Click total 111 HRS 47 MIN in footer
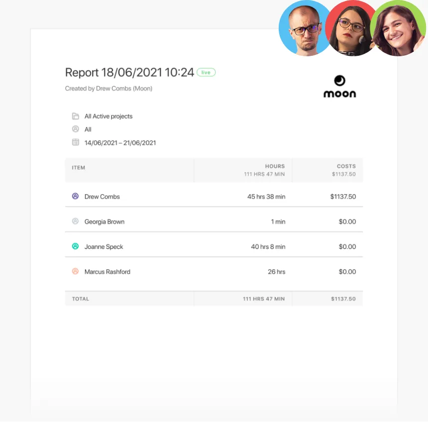Viewport: 428px width, 422px height. pyautogui.click(x=264, y=299)
